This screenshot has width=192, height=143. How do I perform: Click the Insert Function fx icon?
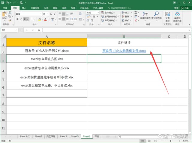click(39, 30)
